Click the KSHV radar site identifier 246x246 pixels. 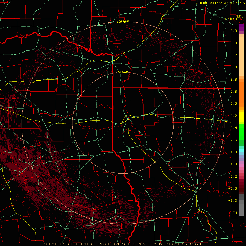click(158, 244)
